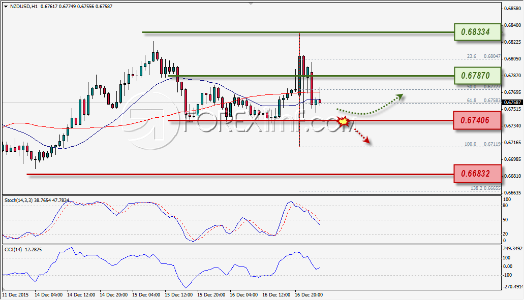
Task: Click the Stochastic scale value 80
Action: point(506,206)
